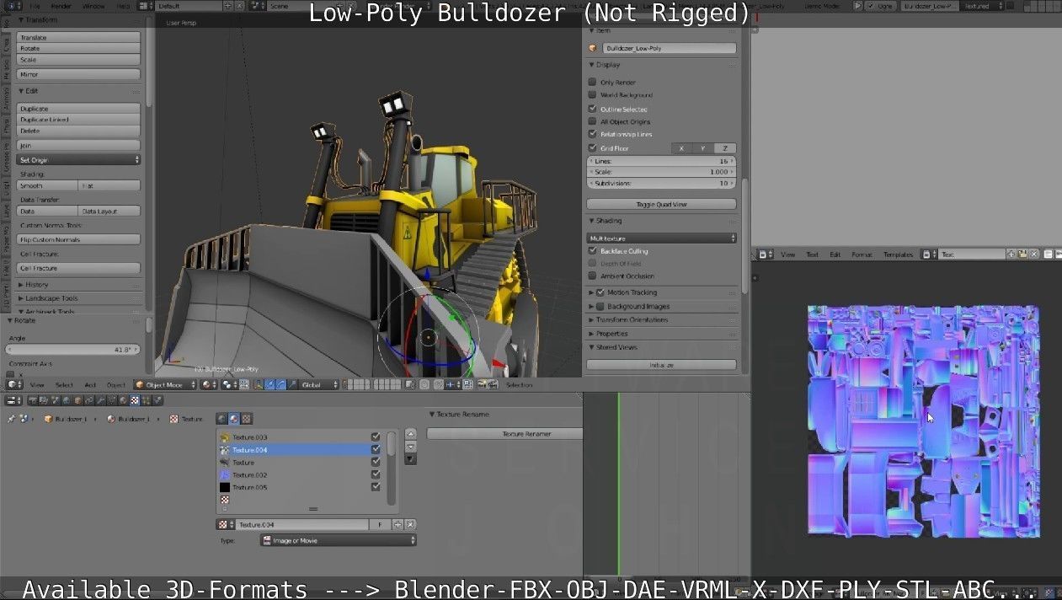Click the snap magnet icon in header

click(x=439, y=384)
